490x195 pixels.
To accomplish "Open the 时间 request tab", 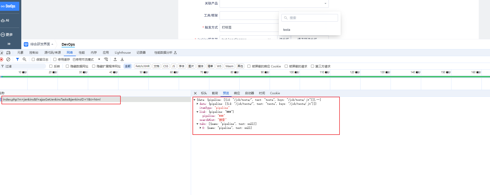I will tap(262, 93).
